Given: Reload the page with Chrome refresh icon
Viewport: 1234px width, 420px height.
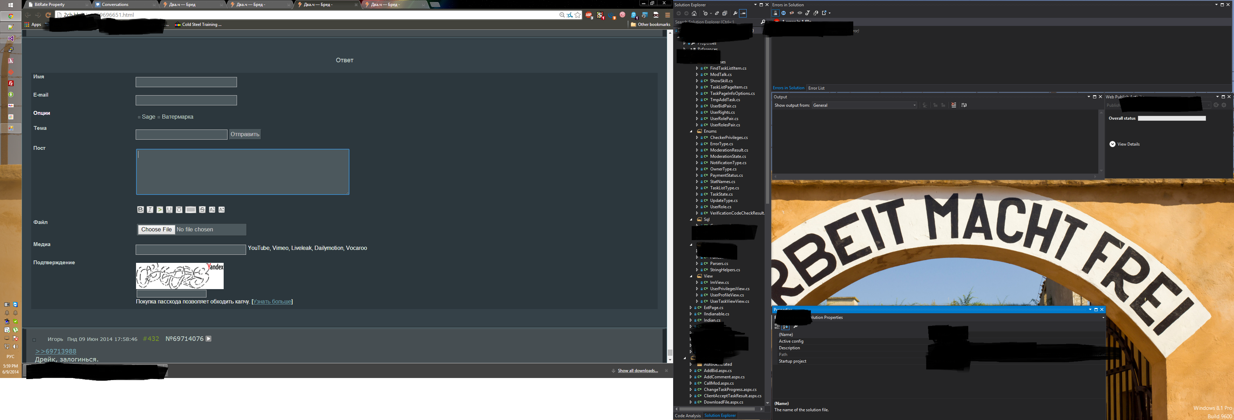Looking at the screenshot, I should [48, 15].
